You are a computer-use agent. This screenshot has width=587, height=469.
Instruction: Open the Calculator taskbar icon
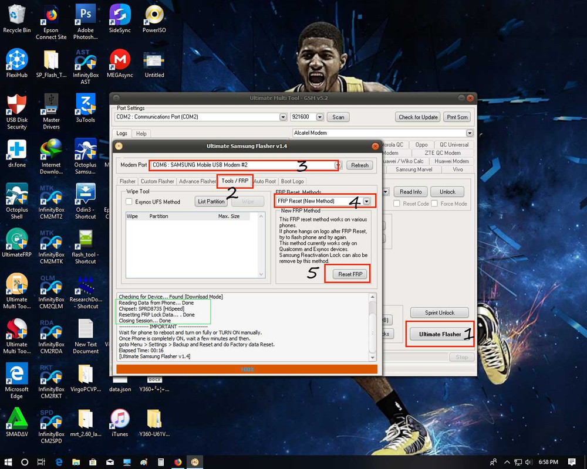(161, 462)
